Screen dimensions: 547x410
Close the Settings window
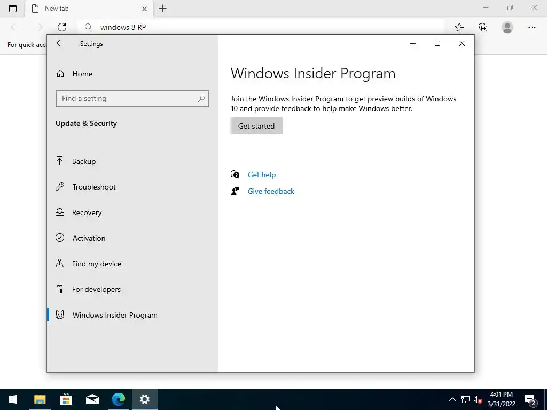462,43
